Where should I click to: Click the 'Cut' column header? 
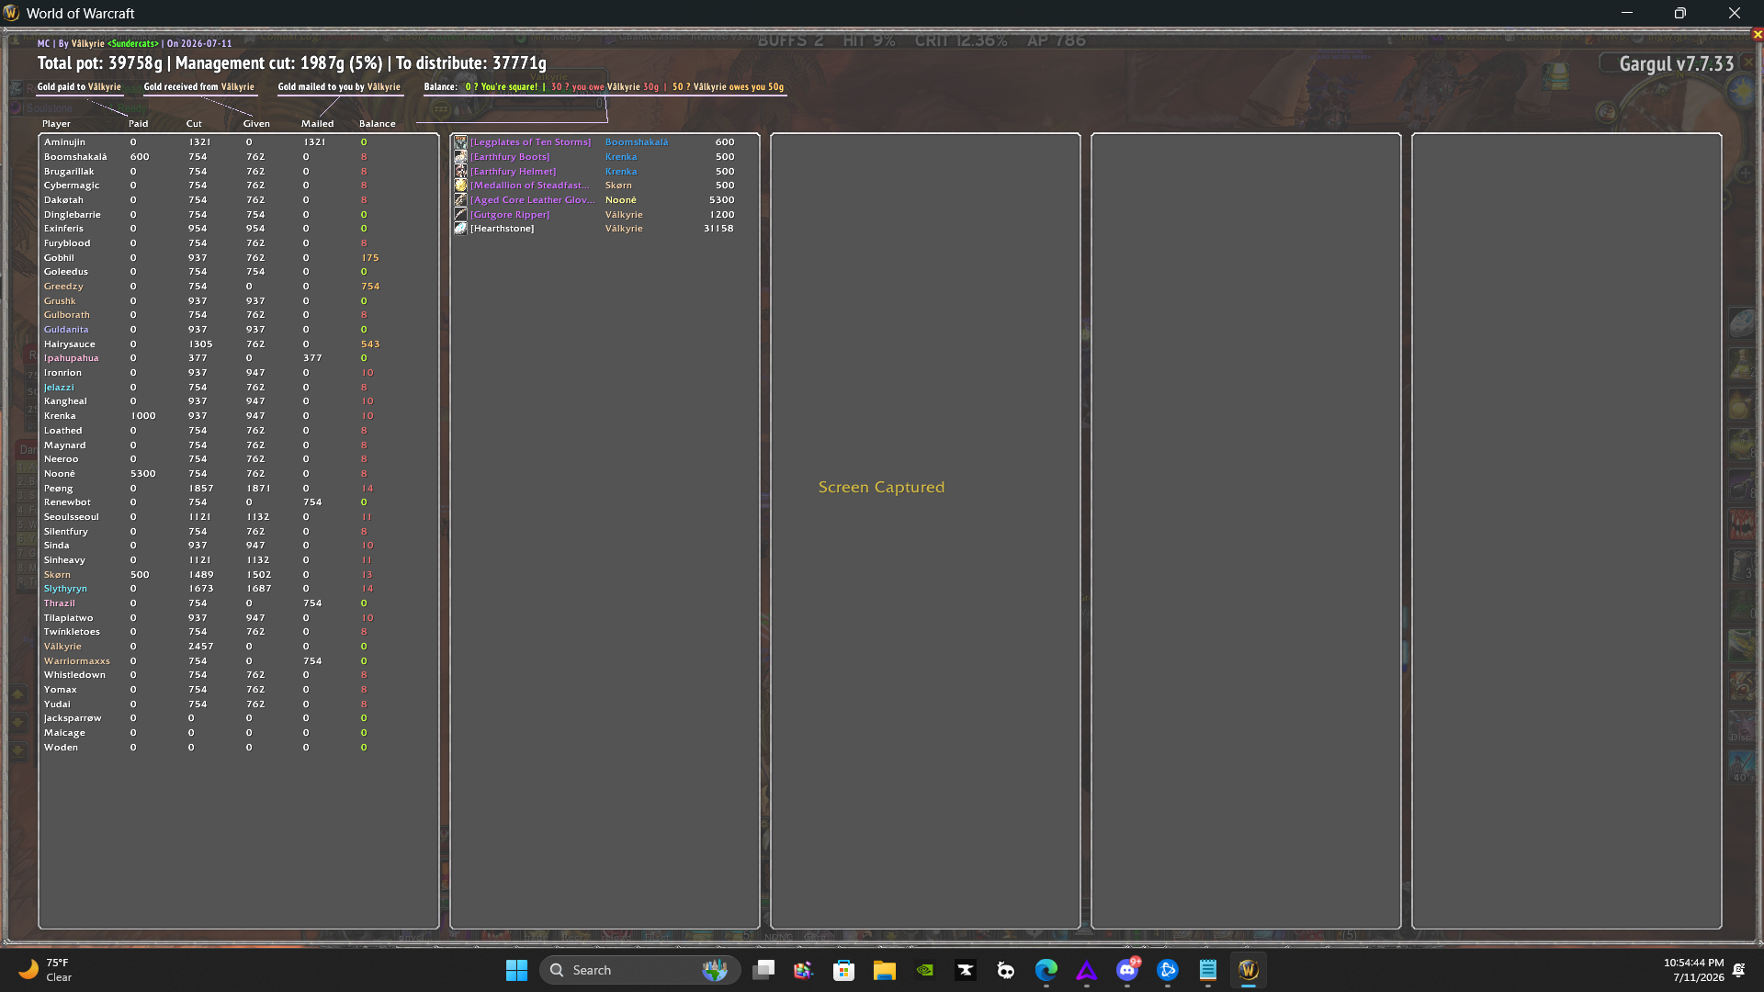pos(194,124)
